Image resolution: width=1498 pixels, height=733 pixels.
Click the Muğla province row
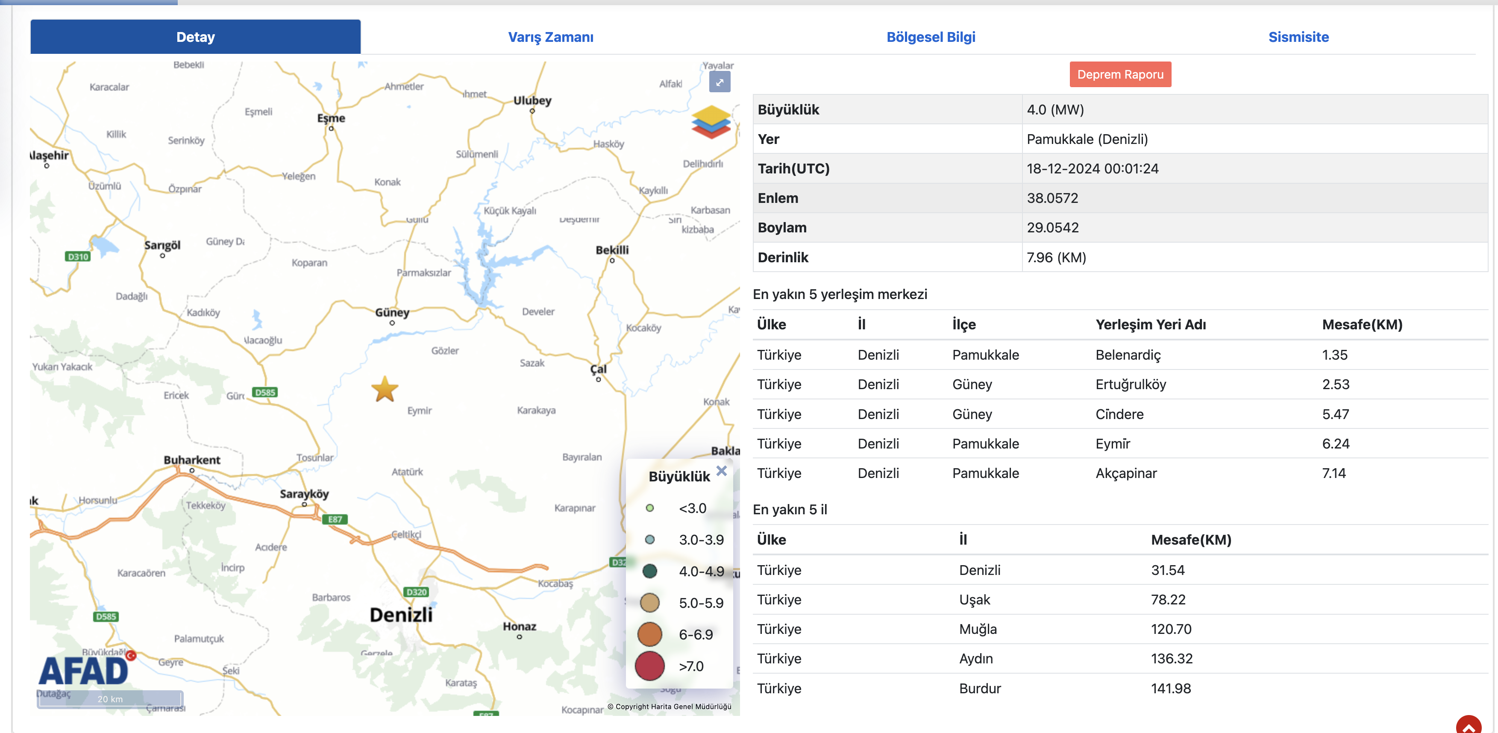click(x=1120, y=630)
